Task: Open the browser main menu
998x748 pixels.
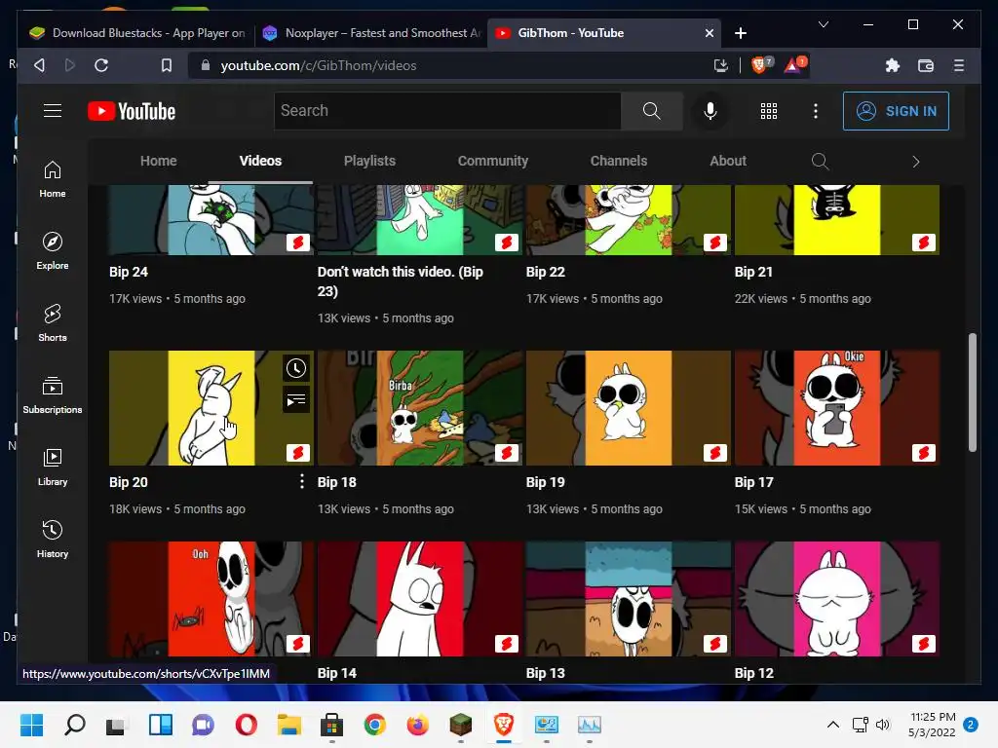Action: (959, 65)
